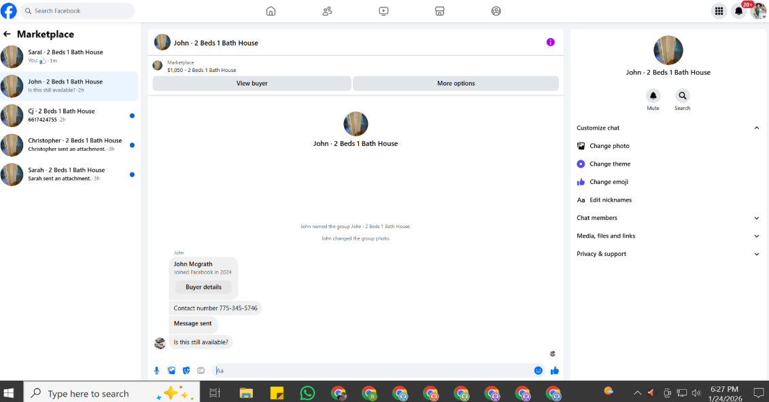769x402 pixels.
Task: Click unread blue dot on Sarah chat
Action: coord(132,175)
